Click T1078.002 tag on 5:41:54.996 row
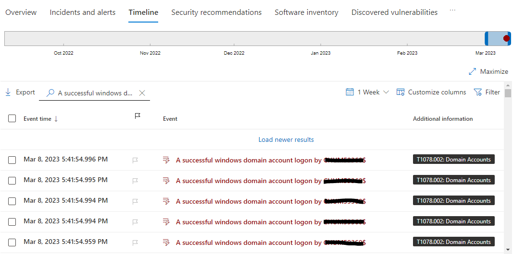 coord(454,160)
